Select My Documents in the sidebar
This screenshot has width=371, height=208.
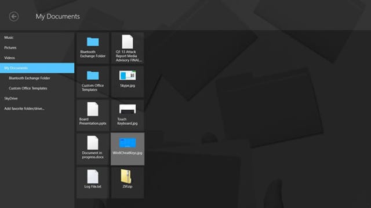(x=37, y=68)
